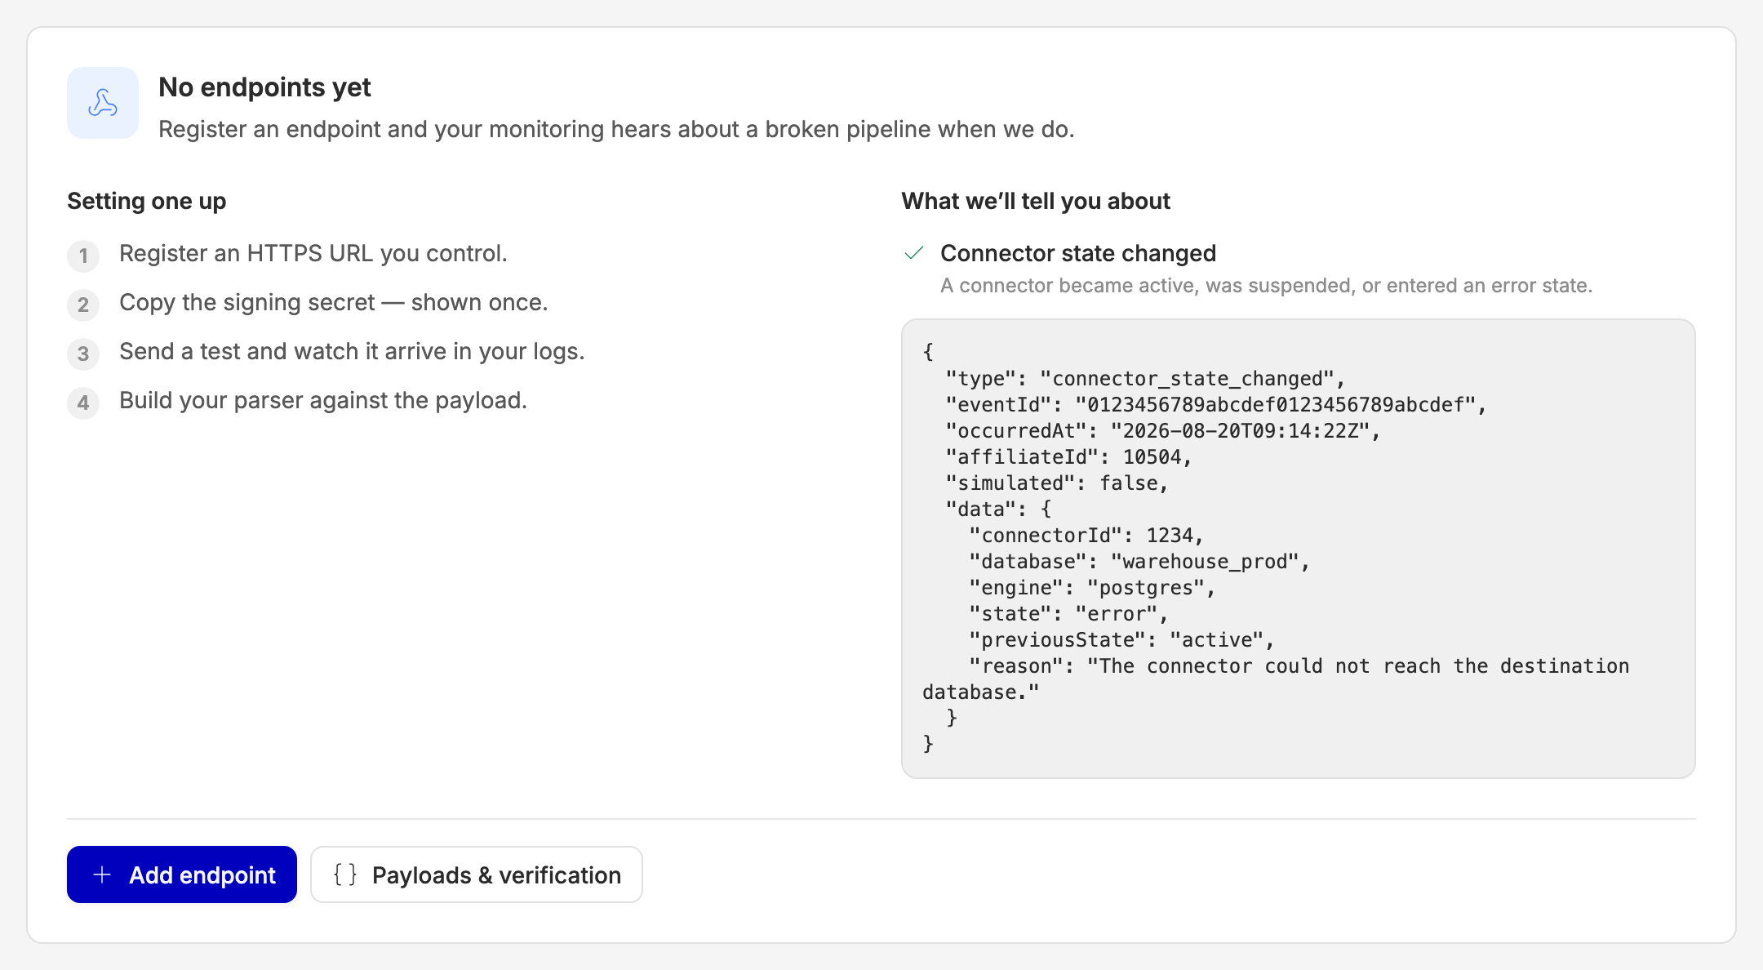Click the "affiliateId": 10504 line

[1068, 457]
